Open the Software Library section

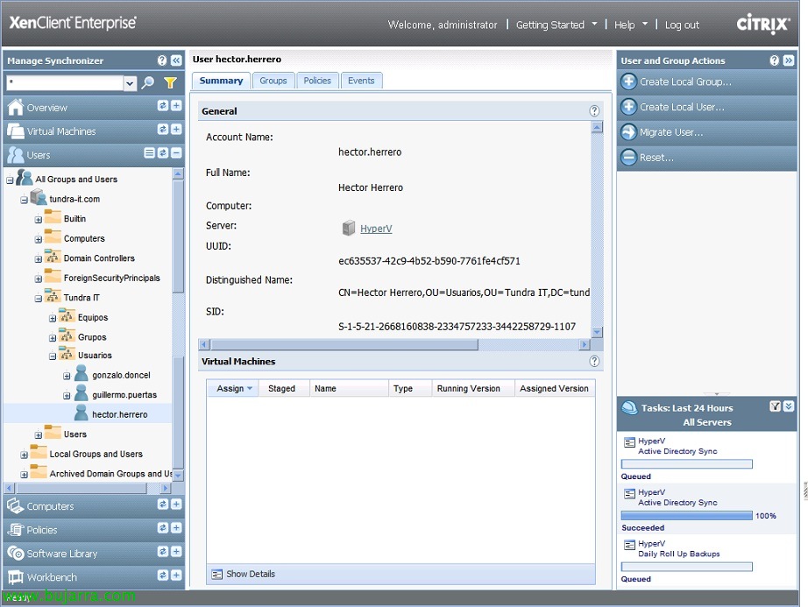tap(62, 554)
